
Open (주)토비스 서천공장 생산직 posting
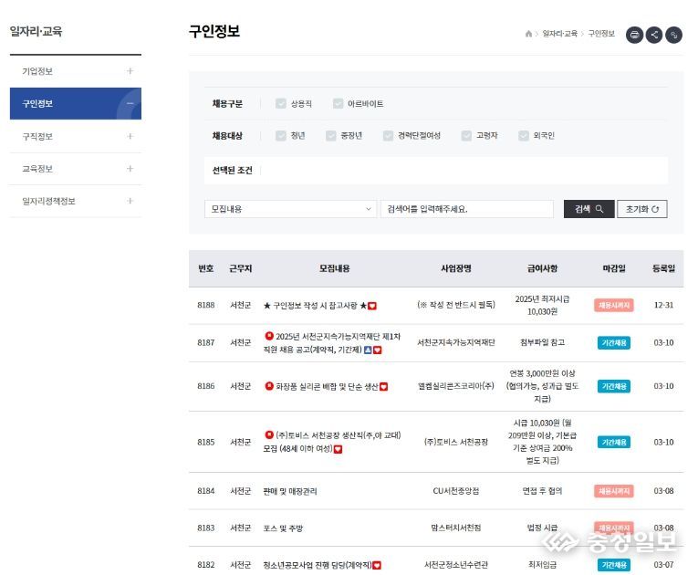pyautogui.click(x=332, y=442)
